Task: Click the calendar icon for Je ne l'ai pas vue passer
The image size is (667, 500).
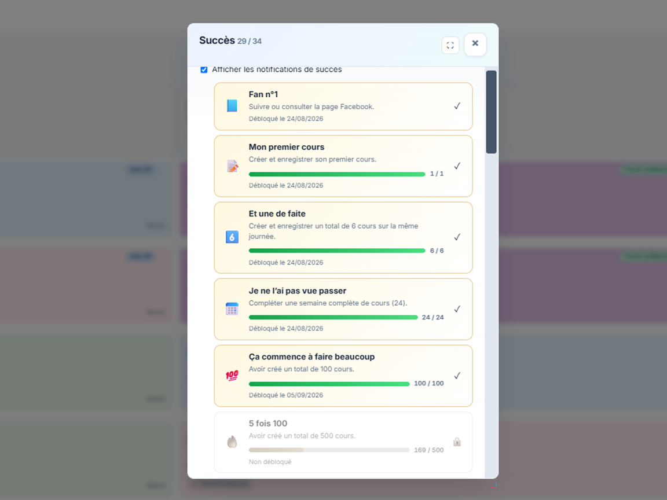Action: point(232,309)
